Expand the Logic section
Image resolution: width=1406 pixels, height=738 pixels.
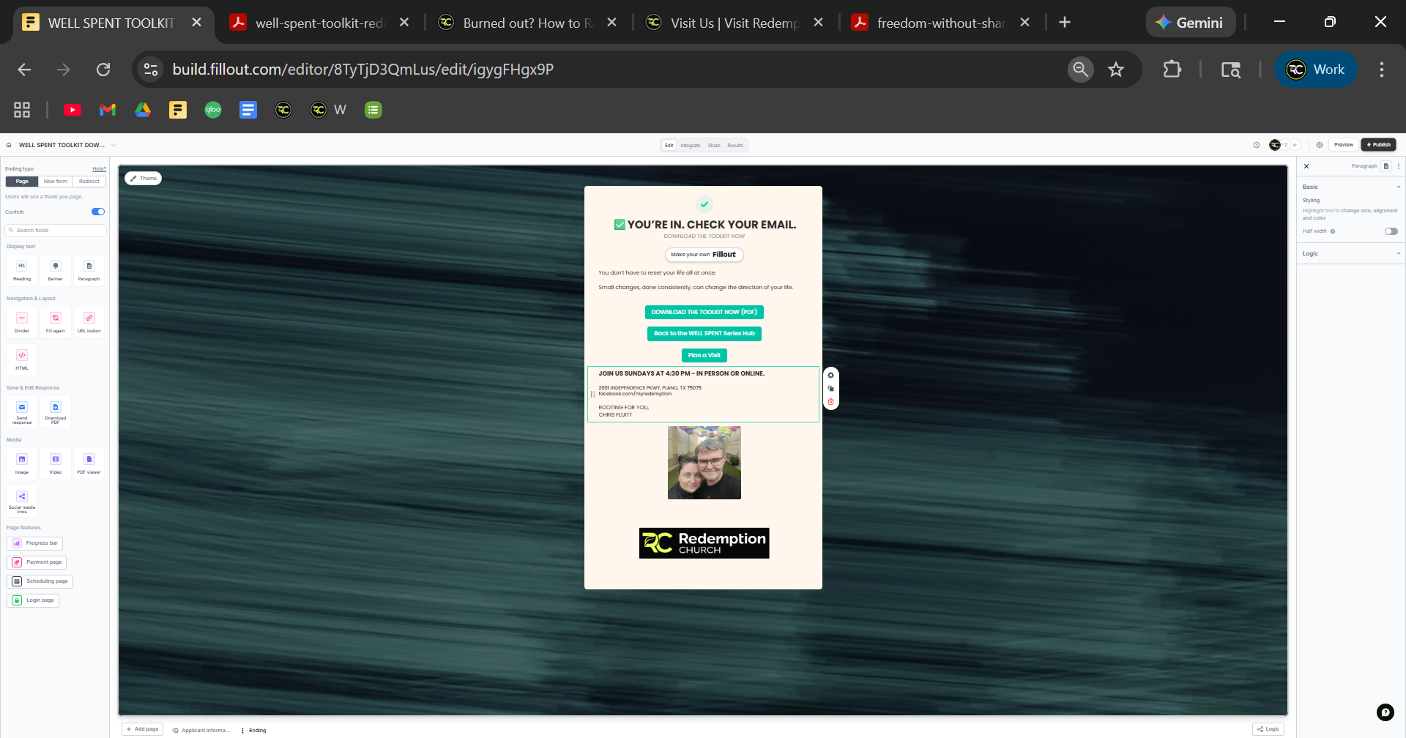coord(1350,253)
